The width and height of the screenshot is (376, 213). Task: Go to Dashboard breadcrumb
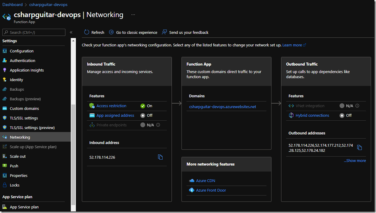(12, 5)
